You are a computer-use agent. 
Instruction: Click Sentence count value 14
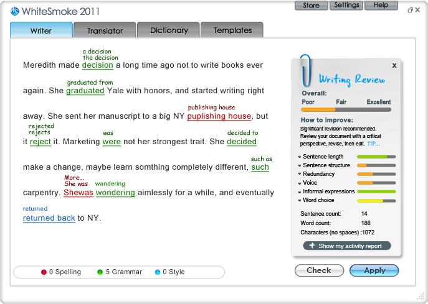tap(364, 214)
